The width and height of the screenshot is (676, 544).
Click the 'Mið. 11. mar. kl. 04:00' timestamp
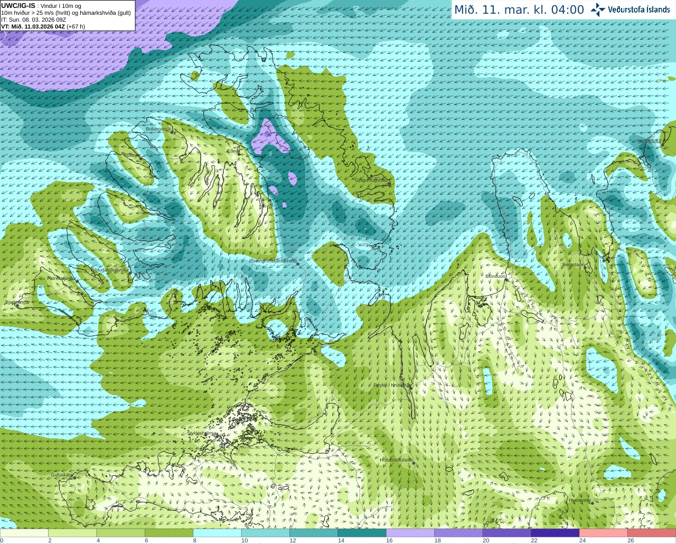519,10
